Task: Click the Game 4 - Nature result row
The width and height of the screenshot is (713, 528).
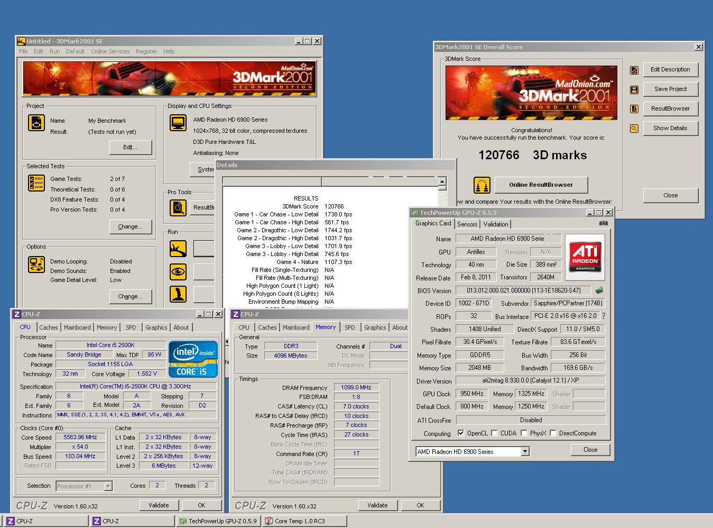Action: tap(314, 262)
